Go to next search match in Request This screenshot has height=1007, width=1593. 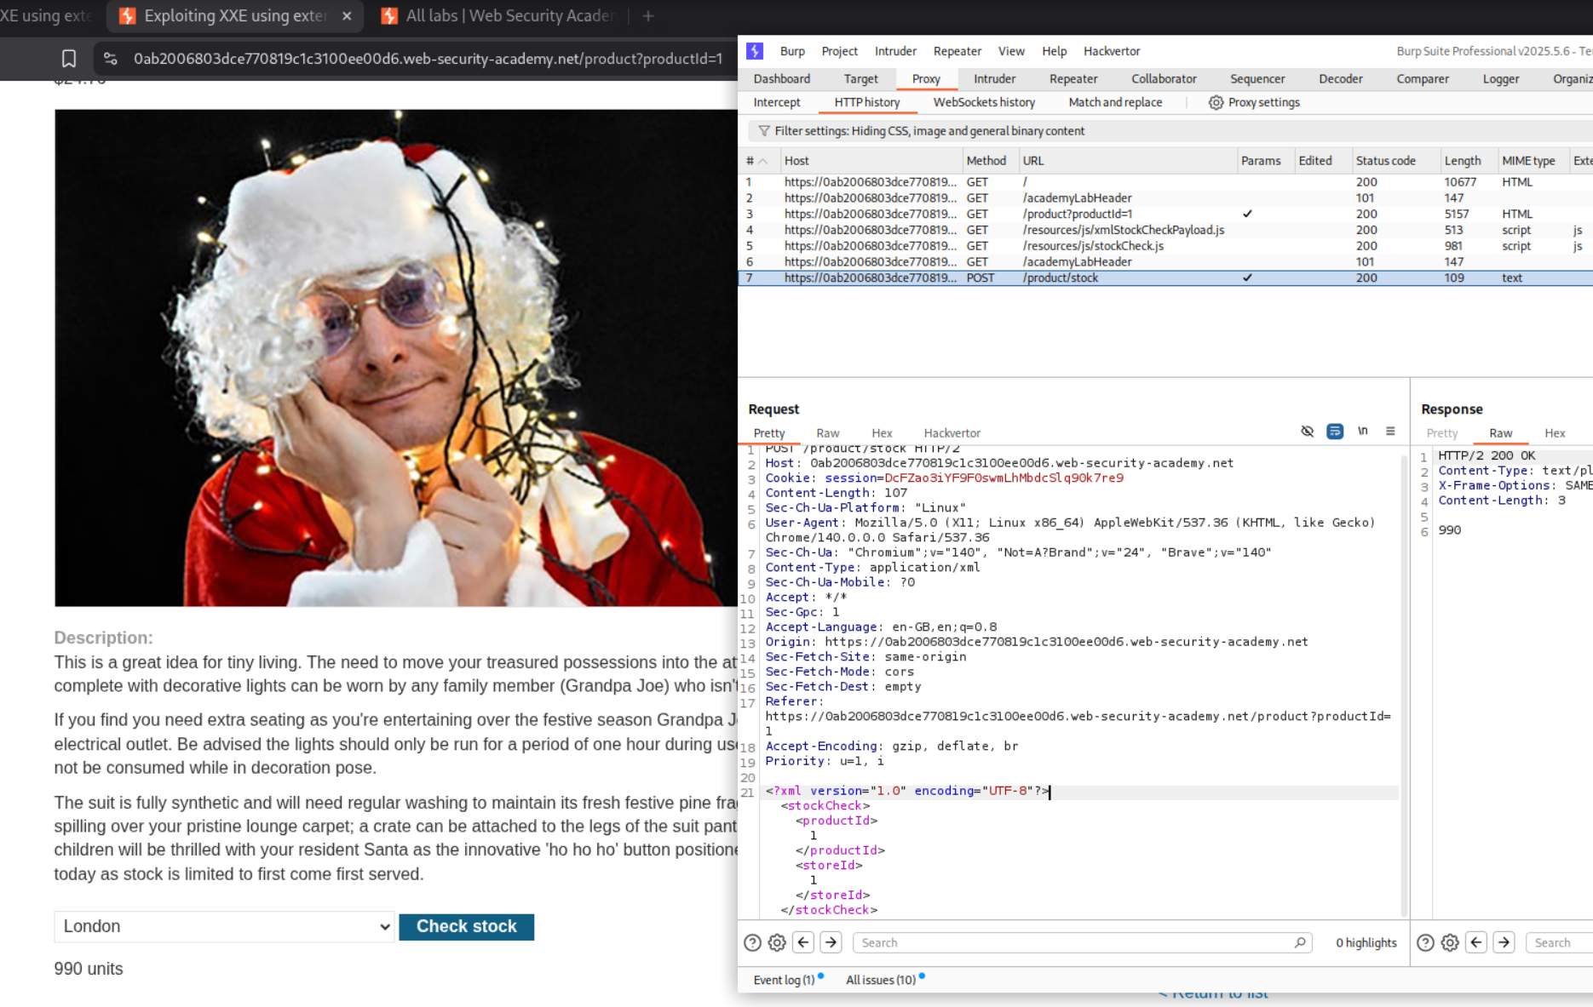tap(831, 942)
